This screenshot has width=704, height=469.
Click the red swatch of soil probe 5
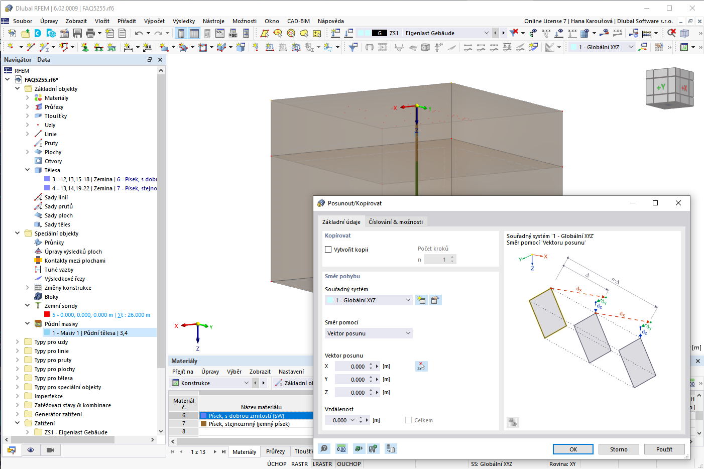click(x=47, y=315)
